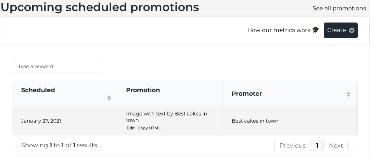
Task: Focus the Type a keyword search field
Action: click(x=58, y=66)
